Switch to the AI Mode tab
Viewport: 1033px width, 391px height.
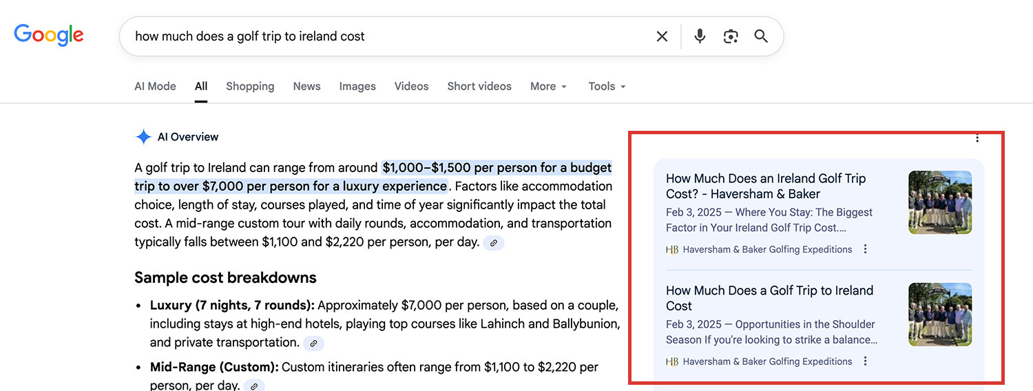click(155, 87)
